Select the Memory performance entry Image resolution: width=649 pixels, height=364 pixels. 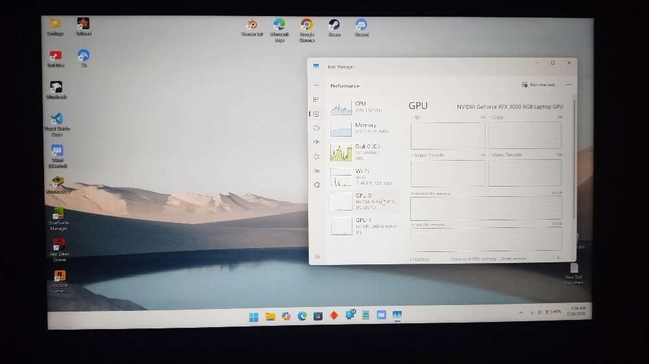[x=364, y=128]
